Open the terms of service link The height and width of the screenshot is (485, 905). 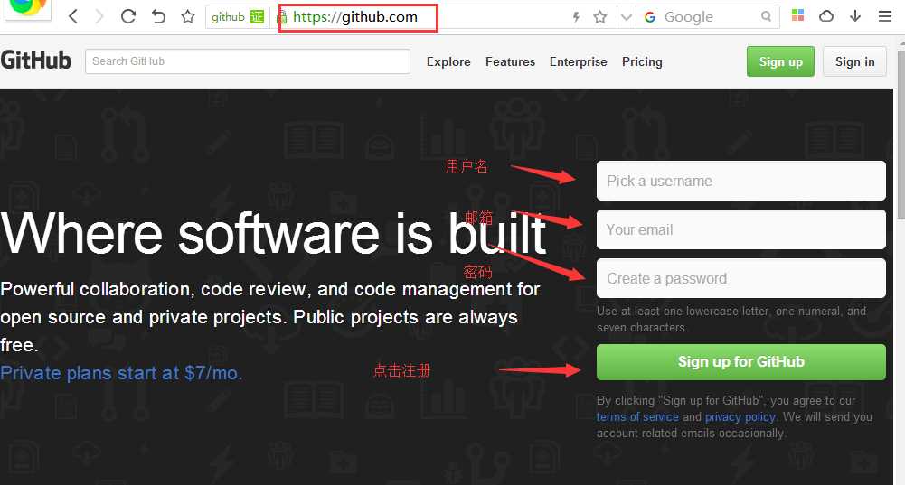[637, 417]
